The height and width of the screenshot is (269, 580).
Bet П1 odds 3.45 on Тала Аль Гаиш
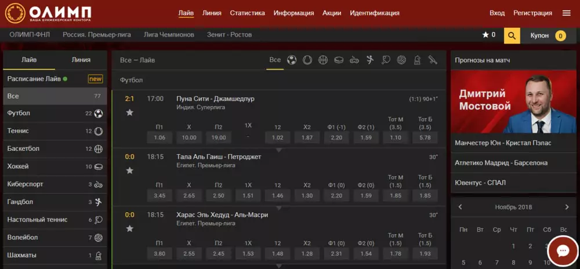coord(159,195)
